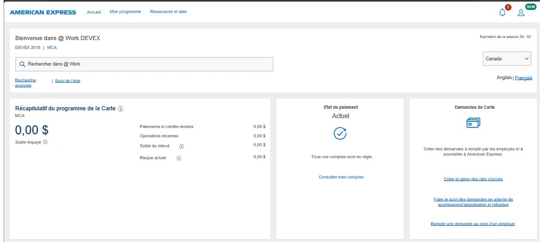Image resolution: width=542 pixels, height=243 pixels.
Task: Open the Mon programme menu
Action: (125, 11)
